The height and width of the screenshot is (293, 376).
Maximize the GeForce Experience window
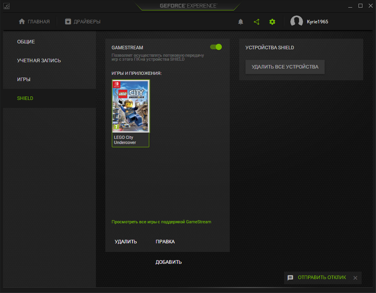pos(361,6)
